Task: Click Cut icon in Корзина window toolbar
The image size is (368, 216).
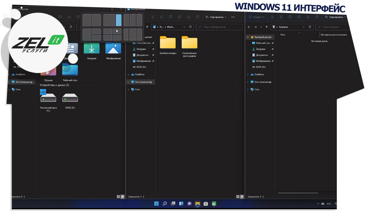Action: [272, 17]
